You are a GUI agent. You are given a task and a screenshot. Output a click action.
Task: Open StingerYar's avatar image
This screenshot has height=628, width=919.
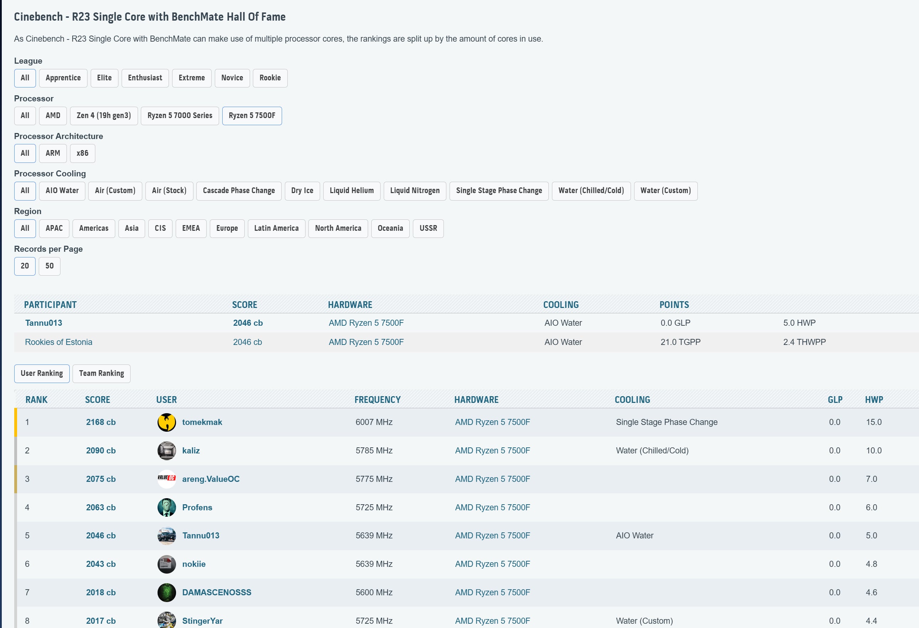(166, 620)
